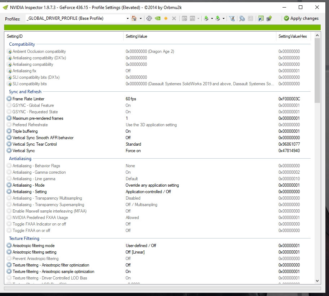The image size is (329, 296).
Task: Click scan for modified profiles magnifier icon
Action: tap(242, 18)
